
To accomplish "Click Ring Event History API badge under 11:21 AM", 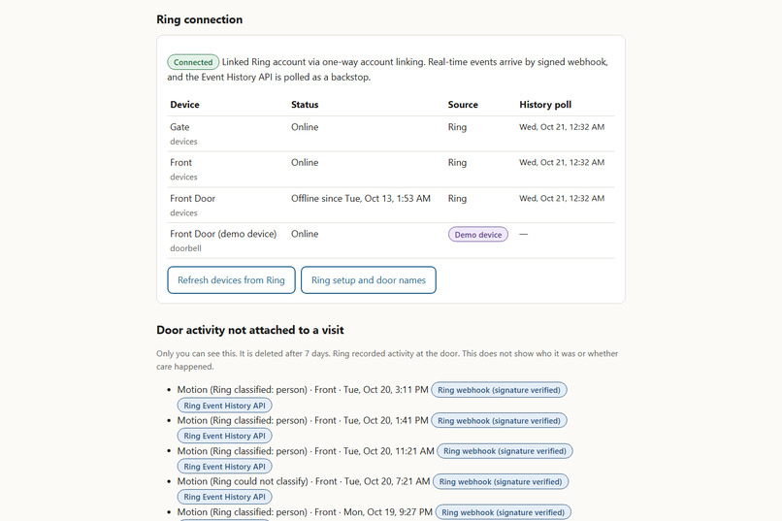I will click(x=224, y=467).
